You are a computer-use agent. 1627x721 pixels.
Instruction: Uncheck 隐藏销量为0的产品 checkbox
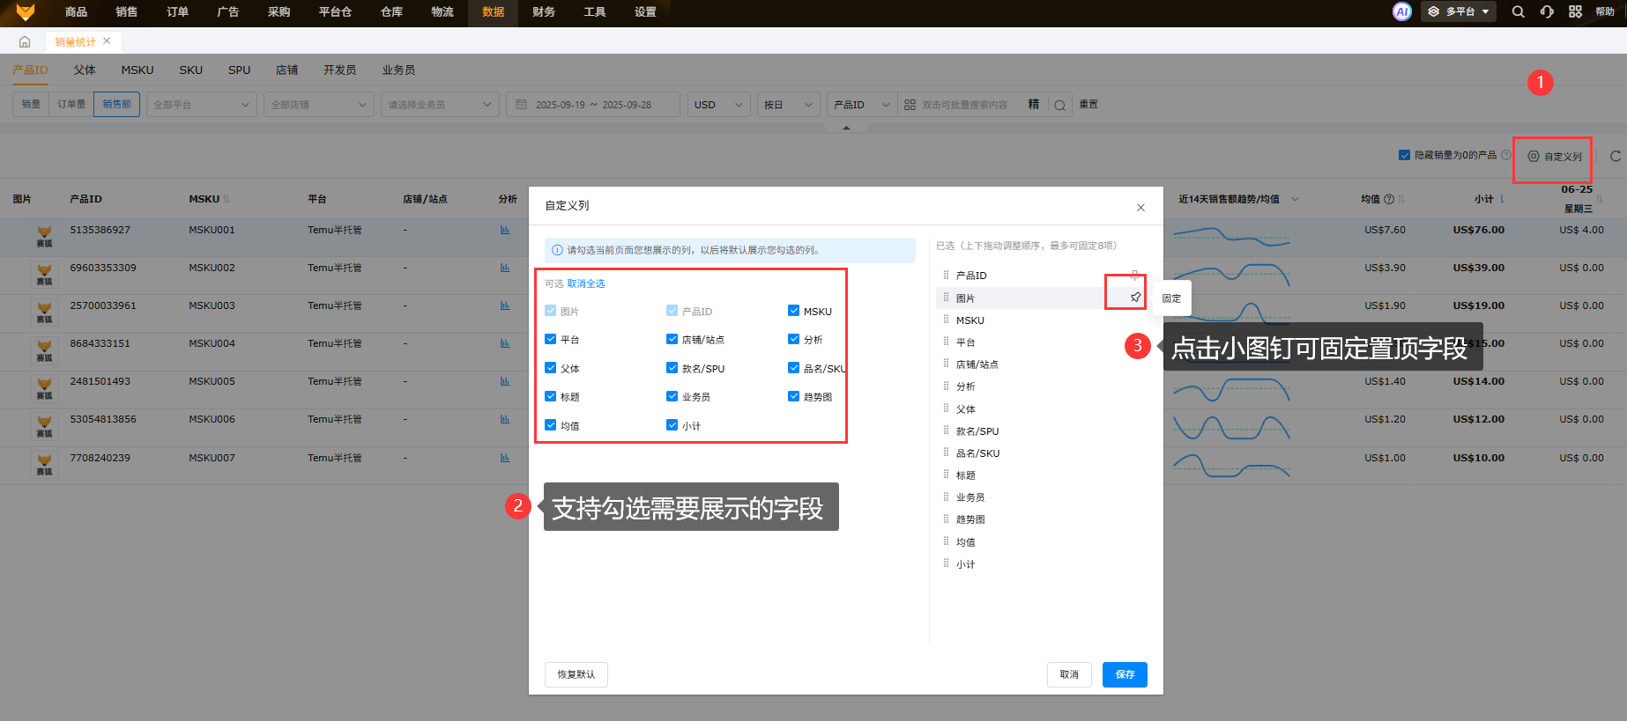click(1404, 155)
